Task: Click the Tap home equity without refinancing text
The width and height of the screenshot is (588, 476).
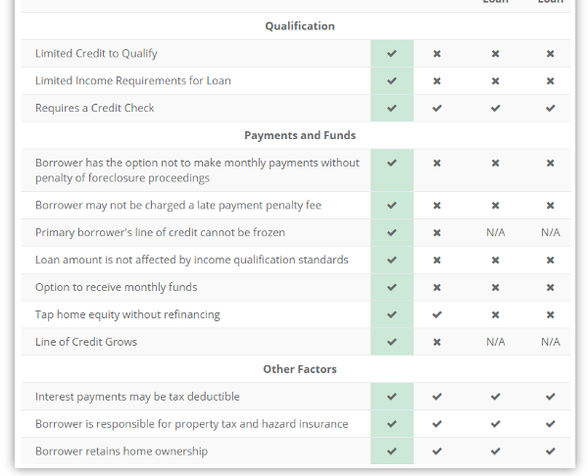Action: (128, 314)
